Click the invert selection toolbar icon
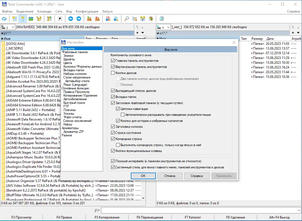Viewport: 302px width, 221px height. (x=60, y=19)
